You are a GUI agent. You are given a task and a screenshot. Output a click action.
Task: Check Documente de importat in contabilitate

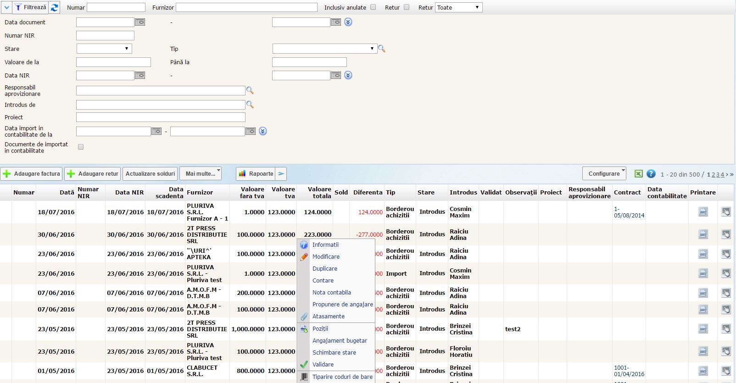[81, 147]
